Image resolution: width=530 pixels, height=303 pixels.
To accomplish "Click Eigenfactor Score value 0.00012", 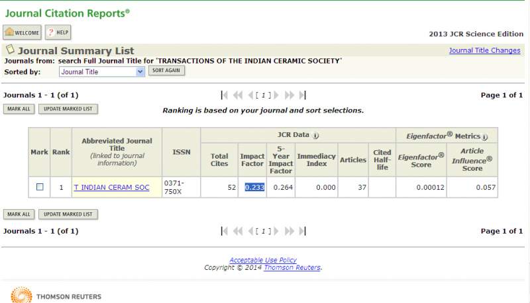I will pos(430,187).
